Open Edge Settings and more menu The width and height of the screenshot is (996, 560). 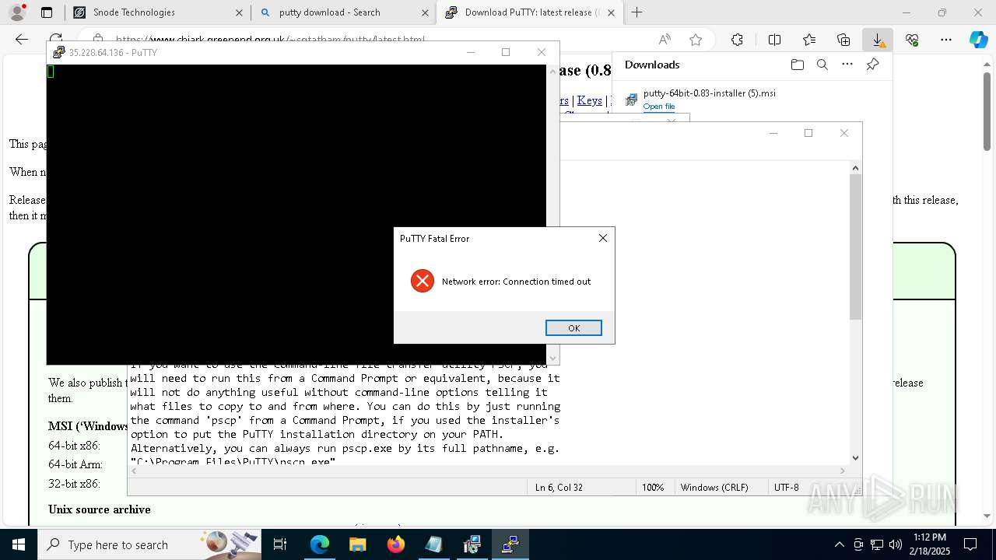[x=946, y=40]
